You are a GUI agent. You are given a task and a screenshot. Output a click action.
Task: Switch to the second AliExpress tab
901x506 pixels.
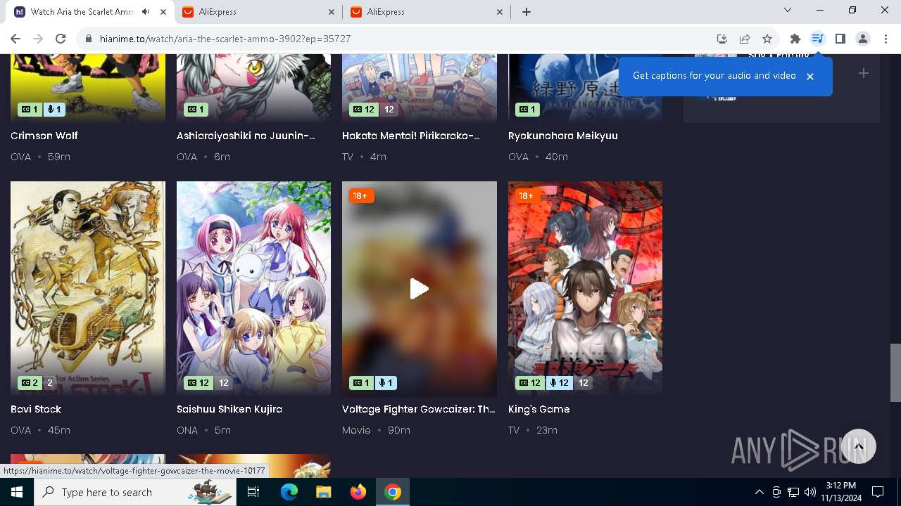pos(427,12)
